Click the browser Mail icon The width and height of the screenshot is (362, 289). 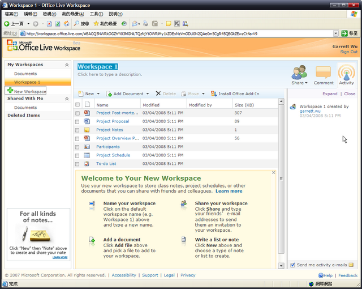135,24
